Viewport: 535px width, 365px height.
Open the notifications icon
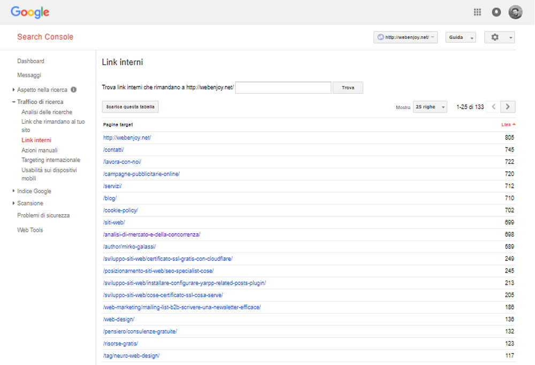click(x=496, y=12)
